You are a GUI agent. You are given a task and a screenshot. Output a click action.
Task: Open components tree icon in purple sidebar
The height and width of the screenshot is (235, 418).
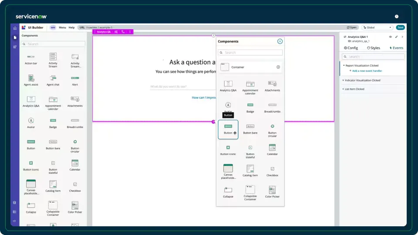pyautogui.click(x=15, y=47)
